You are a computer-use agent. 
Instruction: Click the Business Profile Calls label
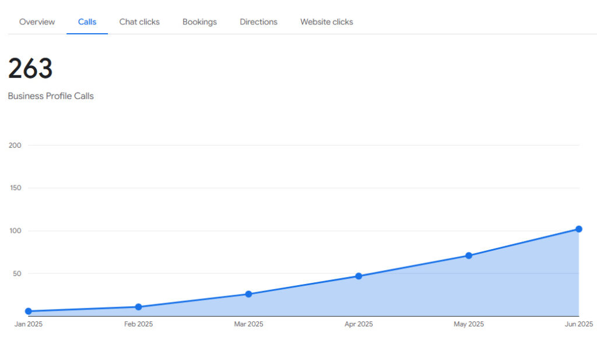point(51,96)
